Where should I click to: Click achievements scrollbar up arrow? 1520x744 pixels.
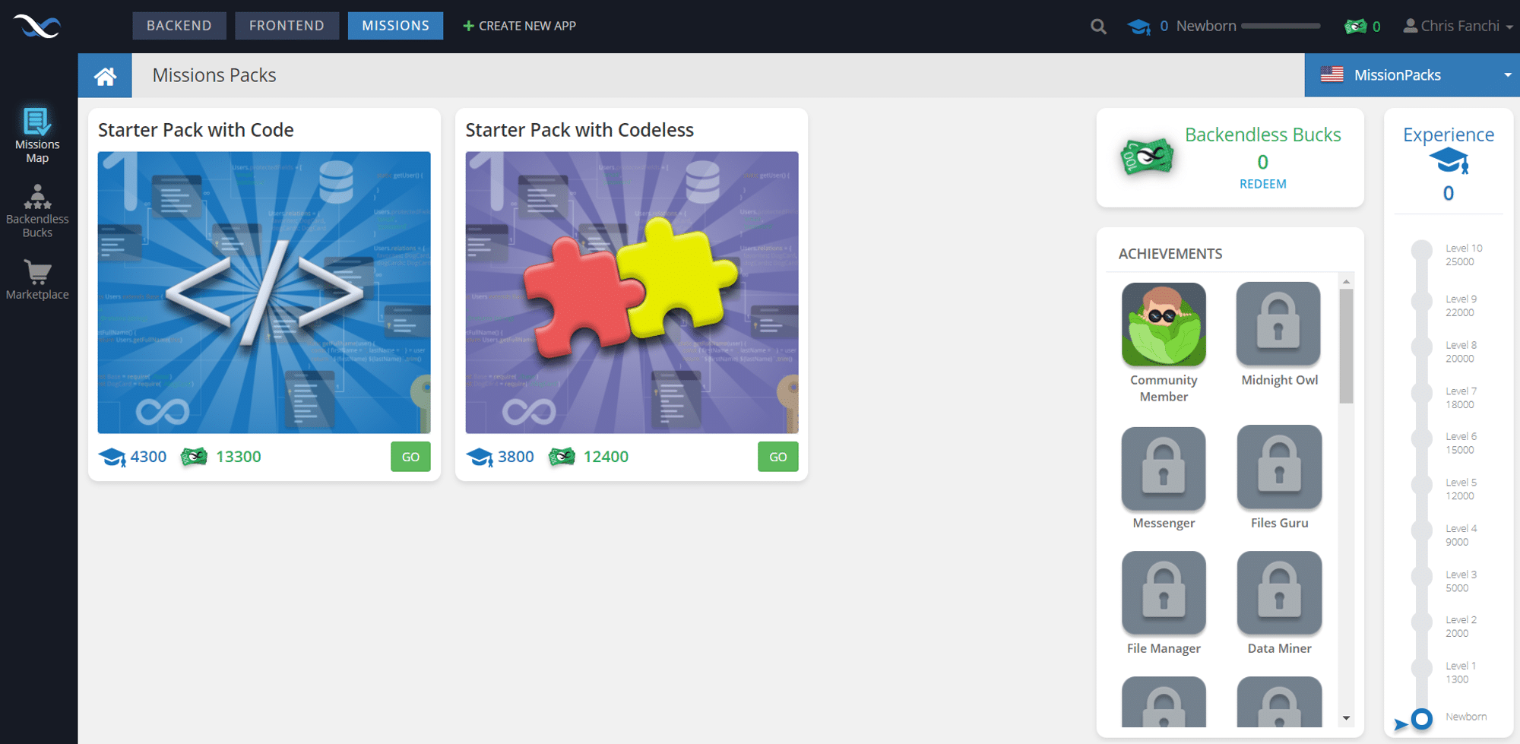coord(1346,282)
